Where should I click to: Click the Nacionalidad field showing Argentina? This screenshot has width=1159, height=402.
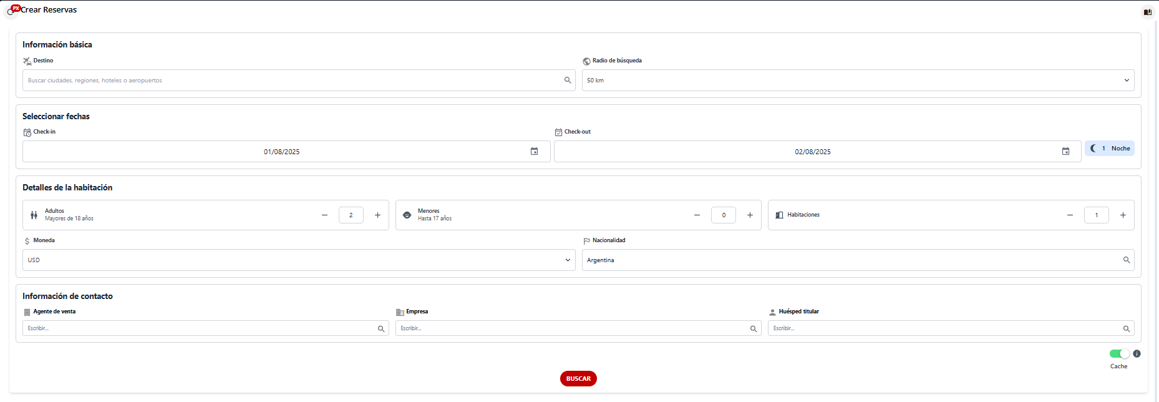848,260
